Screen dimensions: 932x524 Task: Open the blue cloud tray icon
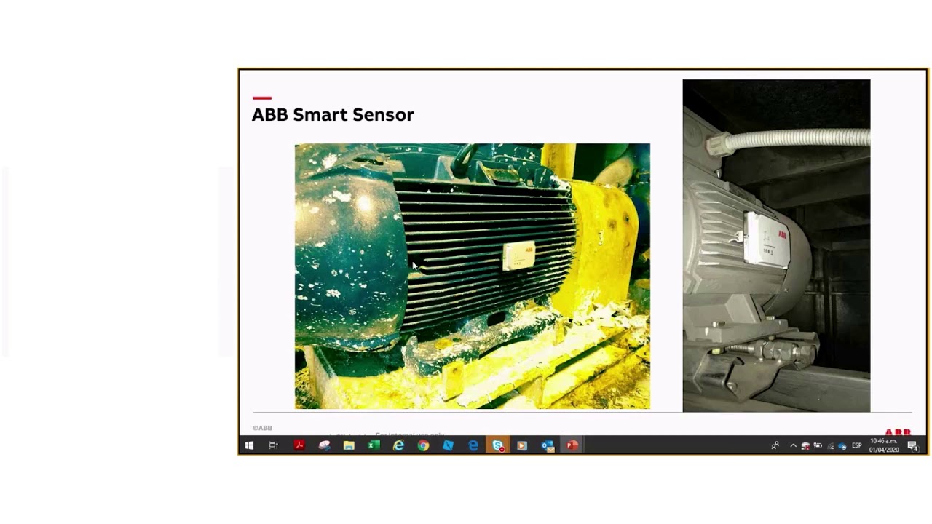pos(842,446)
